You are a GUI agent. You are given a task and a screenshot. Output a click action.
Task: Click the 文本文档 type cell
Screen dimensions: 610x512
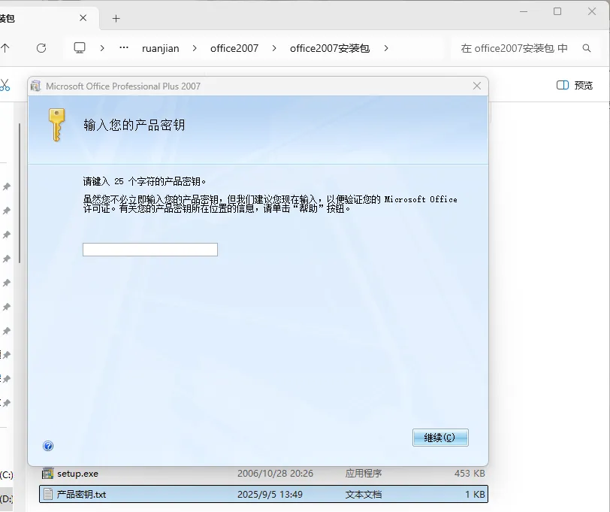[364, 495]
